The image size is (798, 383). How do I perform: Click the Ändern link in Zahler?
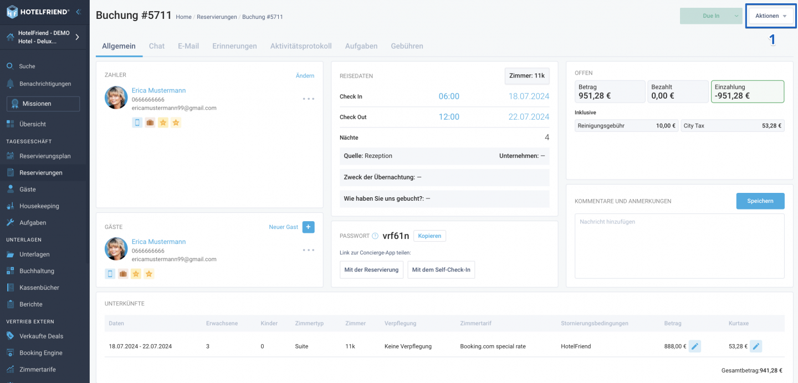pyautogui.click(x=305, y=76)
